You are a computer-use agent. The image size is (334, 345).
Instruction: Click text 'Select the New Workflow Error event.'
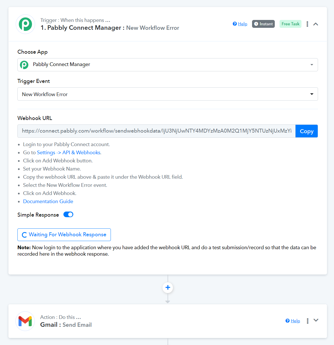pos(65,185)
